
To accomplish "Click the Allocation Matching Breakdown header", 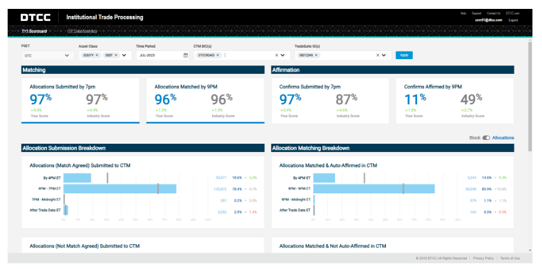I will pos(393,148).
